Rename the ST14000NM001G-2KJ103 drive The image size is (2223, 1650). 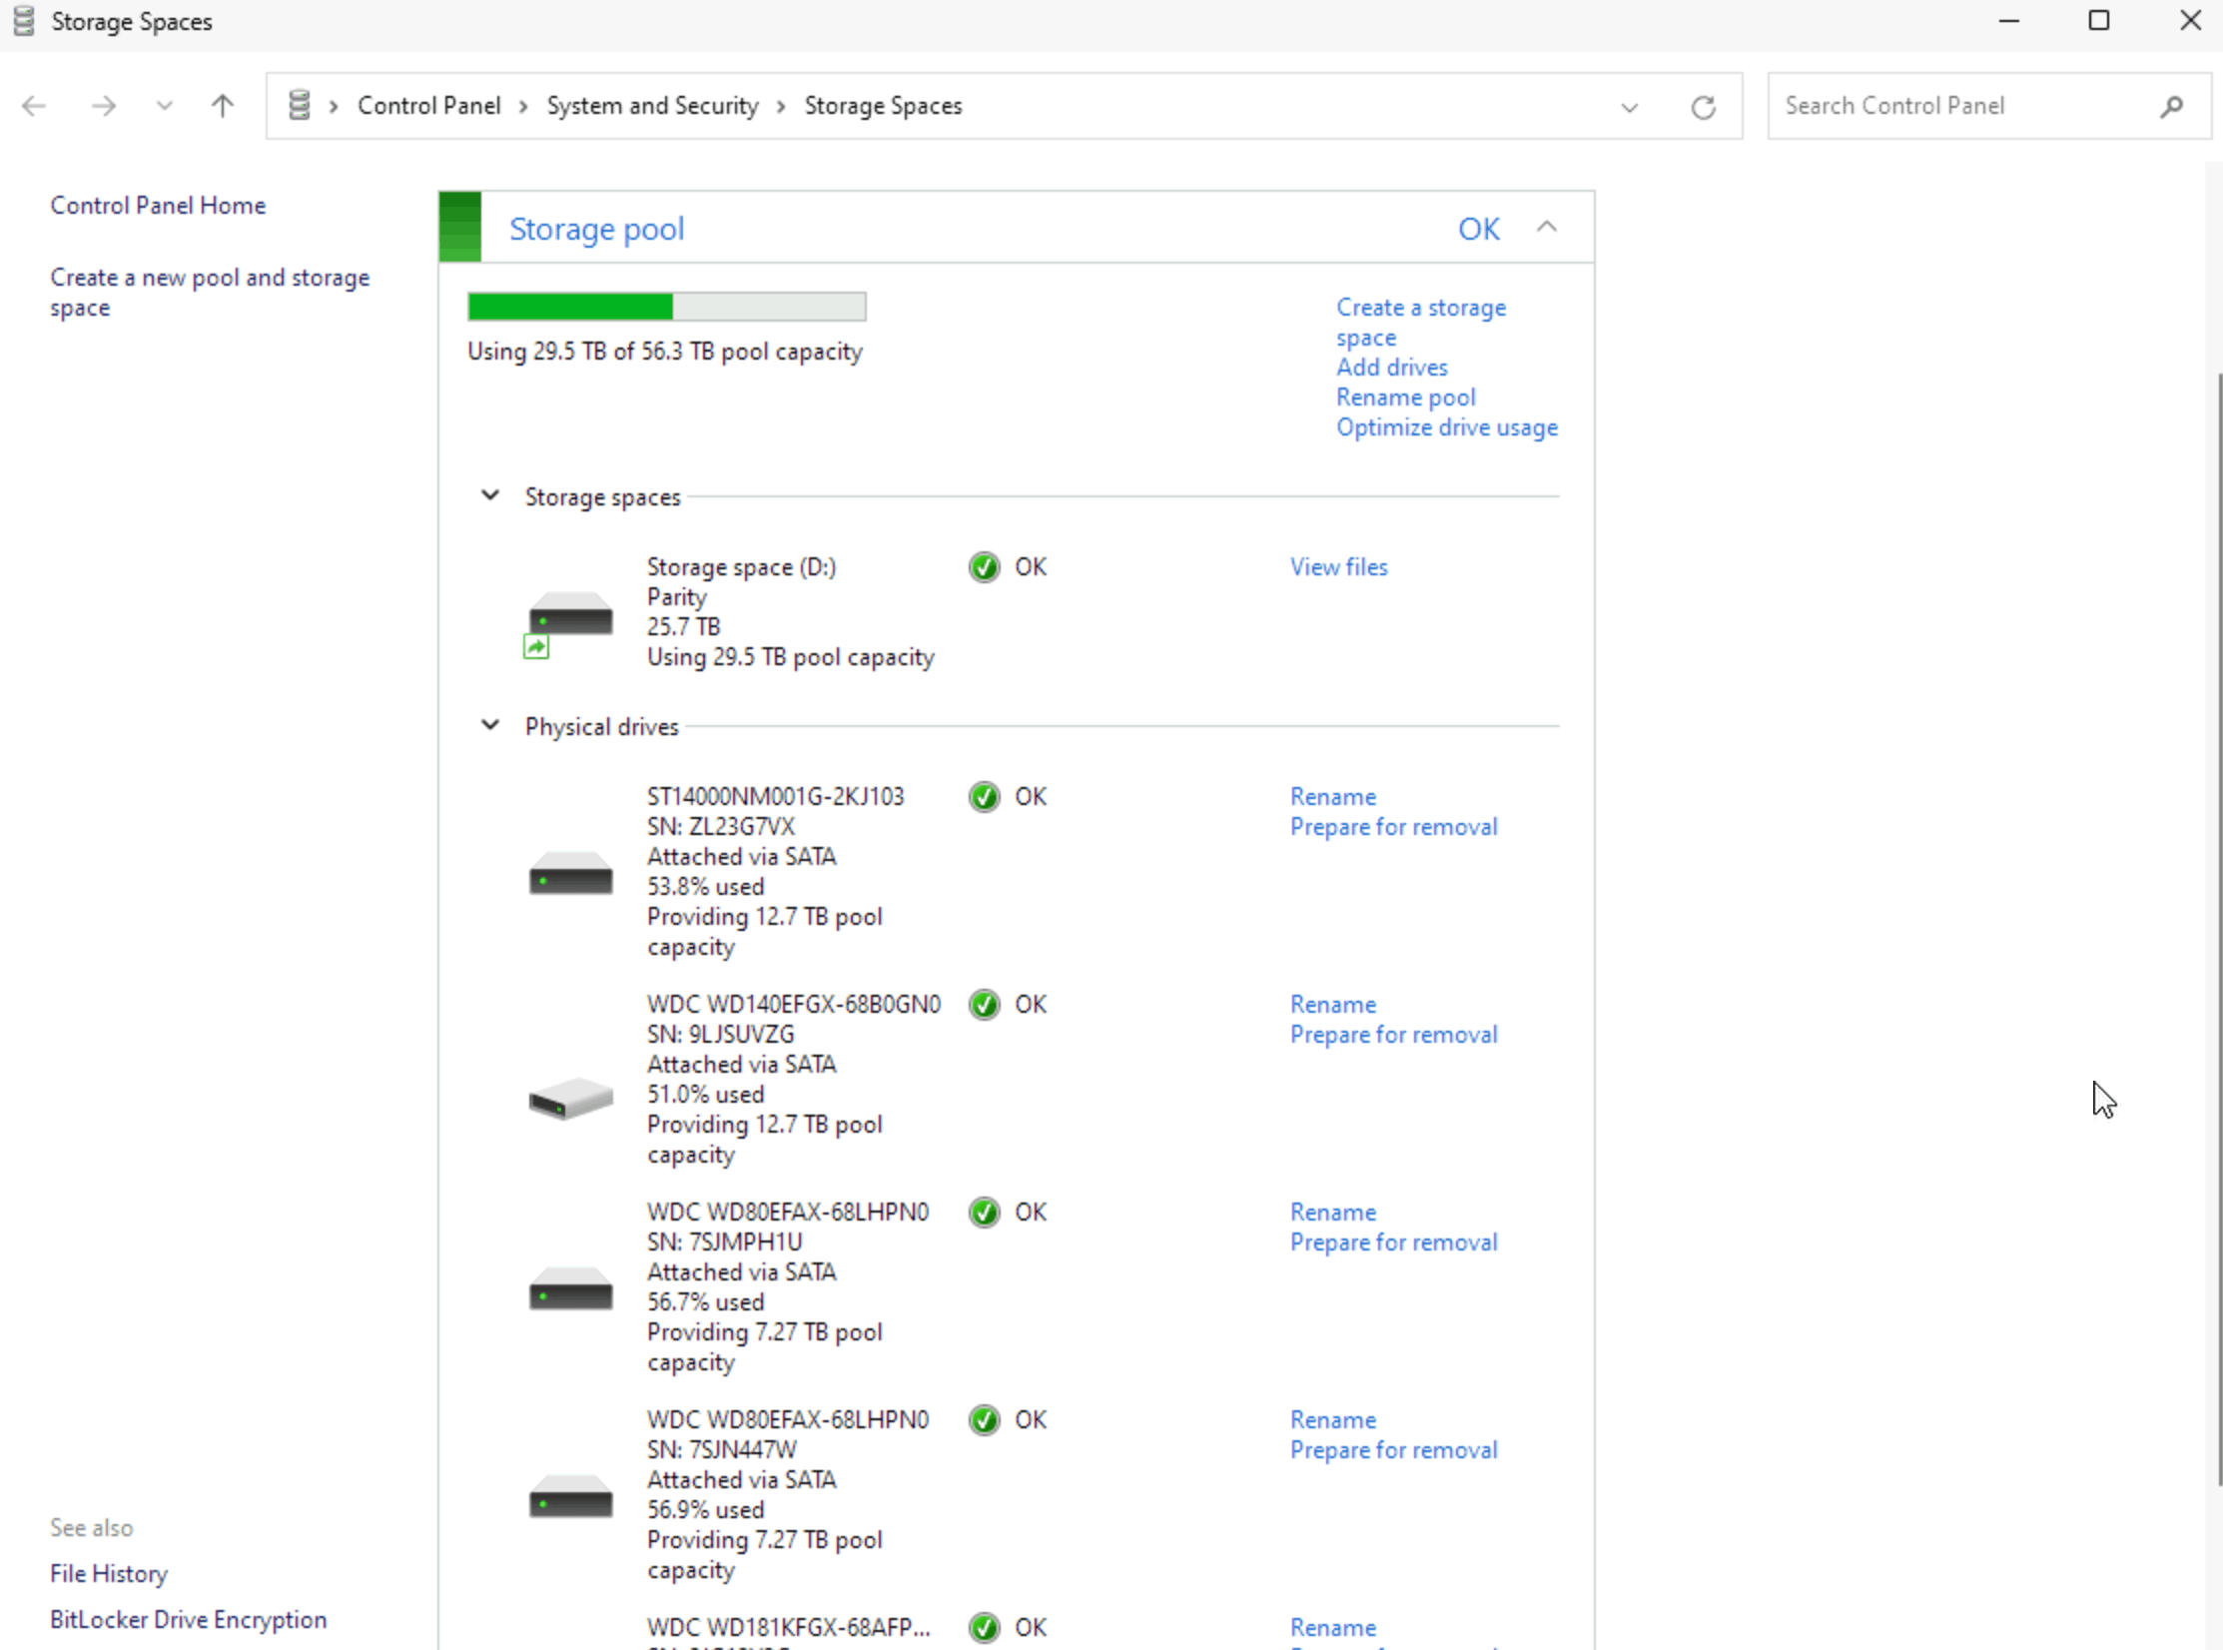pyautogui.click(x=1332, y=797)
